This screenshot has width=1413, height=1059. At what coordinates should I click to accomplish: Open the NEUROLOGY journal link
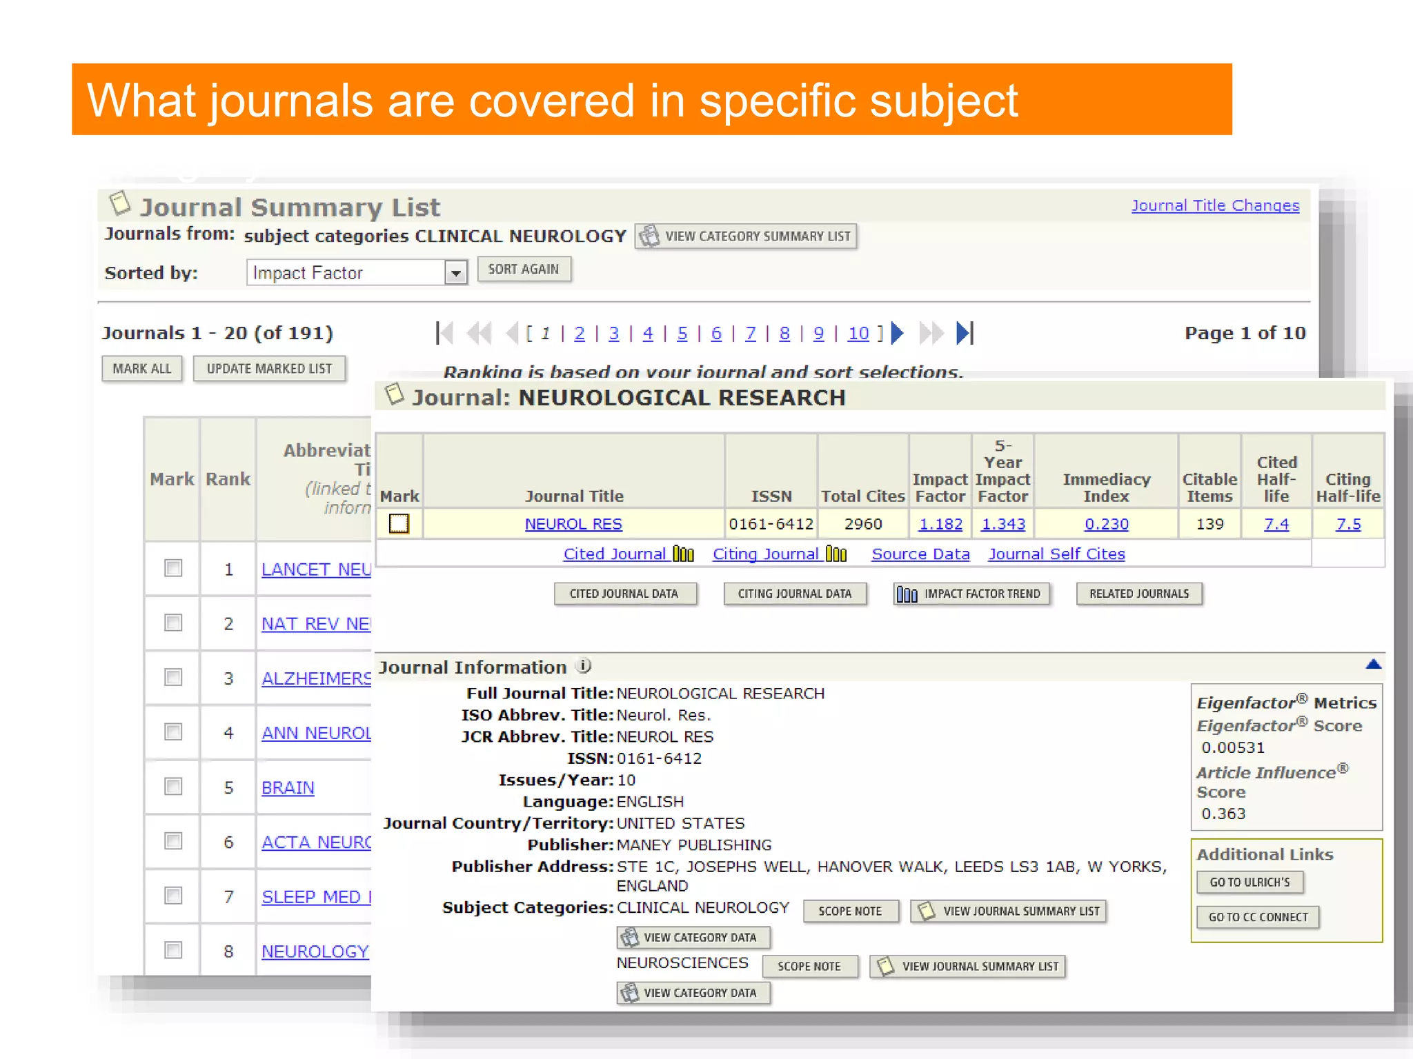315,951
